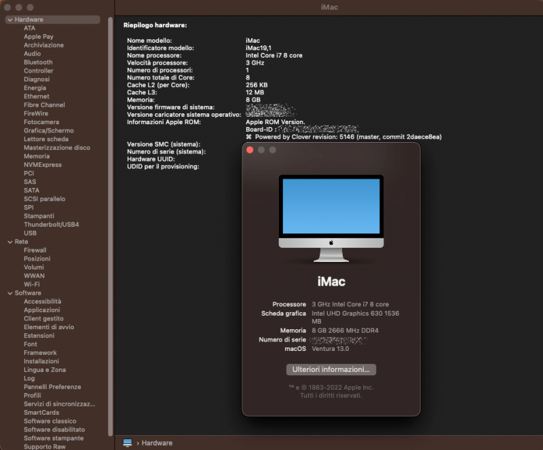
Task: Collapse the Software section chevron
Action: 10,293
